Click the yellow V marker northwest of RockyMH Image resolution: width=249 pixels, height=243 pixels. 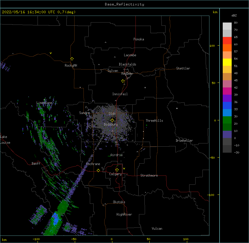pyautogui.click(x=51, y=53)
